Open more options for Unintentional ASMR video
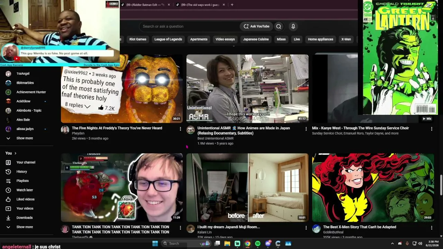This screenshot has height=249, width=443. (306, 129)
